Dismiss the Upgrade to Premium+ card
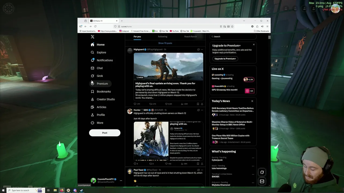The height and width of the screenshot is (193, 344). click(254, 44)
